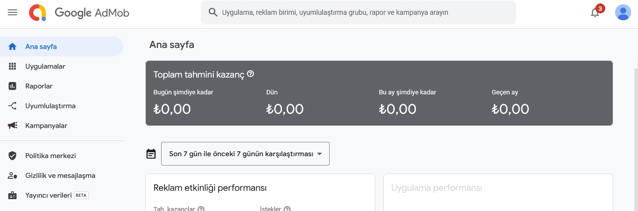Viewport: 638px width, 211px height.
Task: Click the Uyumlulaştırma mediation icon
Action: pos(13,106)
